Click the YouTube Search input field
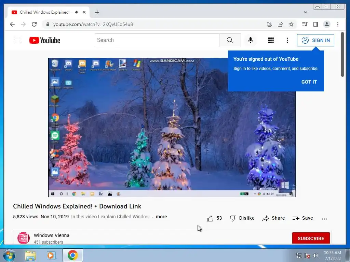This screenshot has width=350, height=262. click(157, 40)
